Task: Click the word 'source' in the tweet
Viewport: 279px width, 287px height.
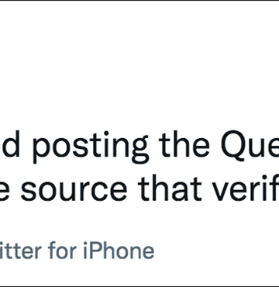Action: click(74, 189)
